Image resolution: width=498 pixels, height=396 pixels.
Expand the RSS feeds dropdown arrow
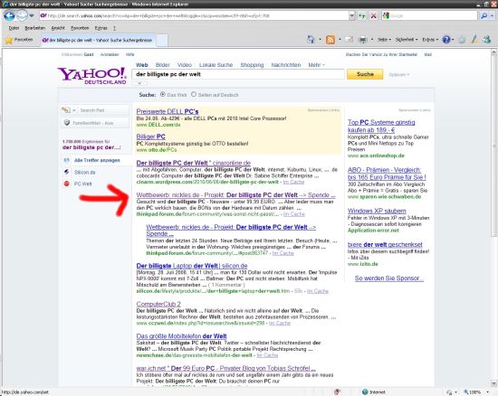[x=340, y=40]
